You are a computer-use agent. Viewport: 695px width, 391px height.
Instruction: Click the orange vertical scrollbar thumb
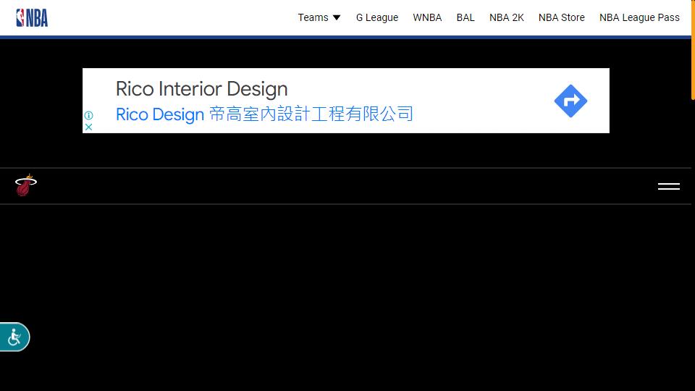click(692, 51)
